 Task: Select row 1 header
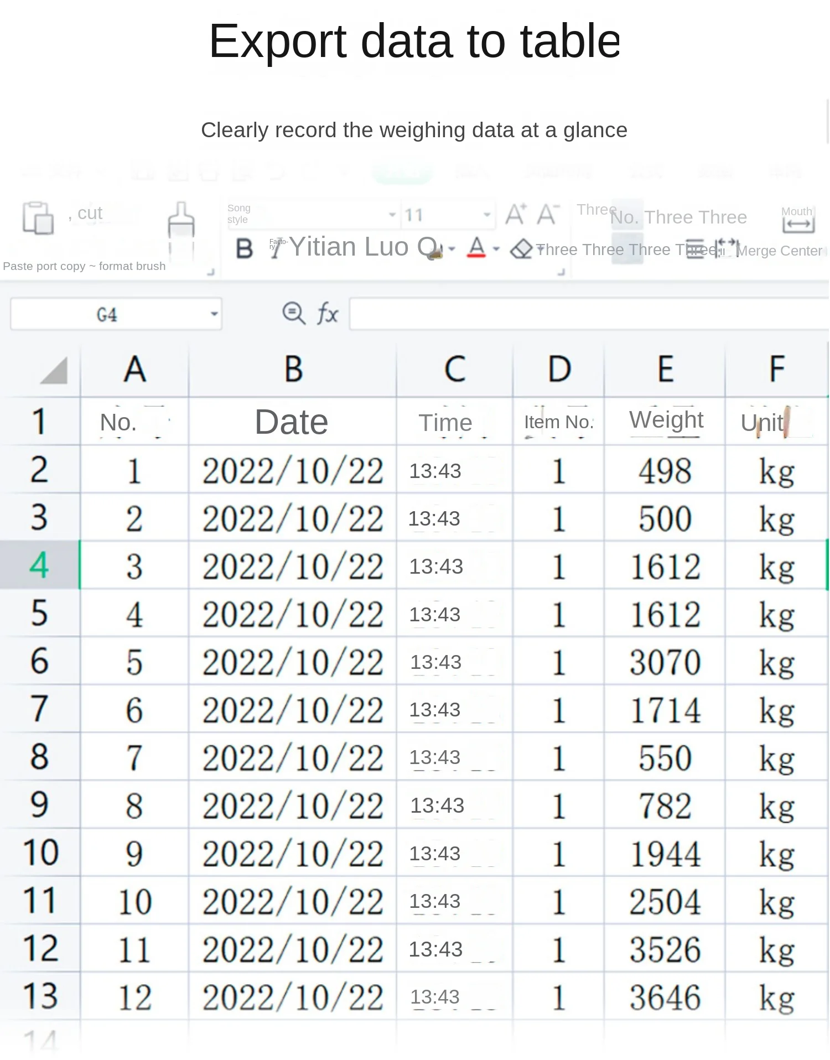[x=40, y=421]
